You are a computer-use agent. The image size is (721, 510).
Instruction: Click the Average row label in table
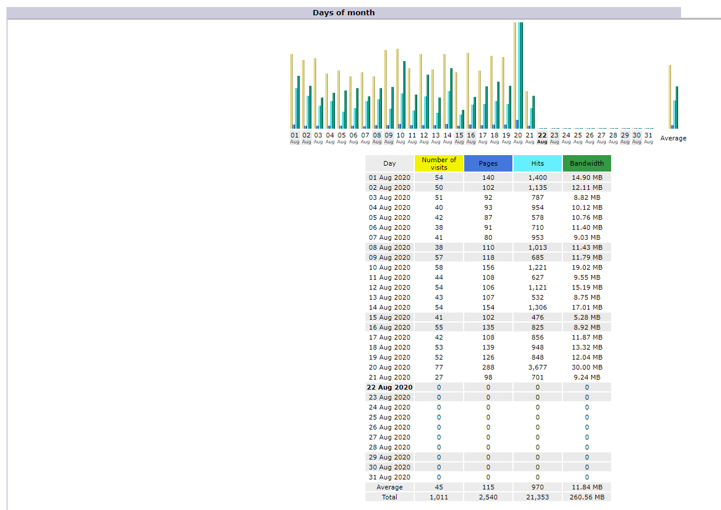coord(390,487)
